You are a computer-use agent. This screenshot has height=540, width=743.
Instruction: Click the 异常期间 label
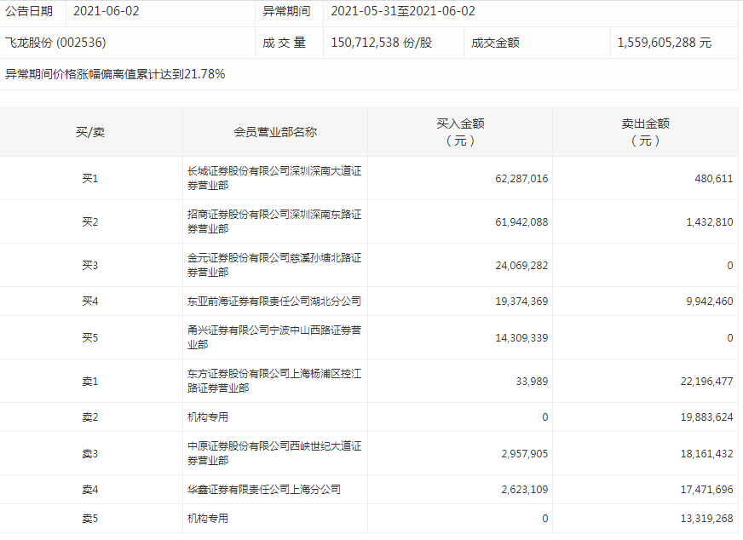click(286, 11)
